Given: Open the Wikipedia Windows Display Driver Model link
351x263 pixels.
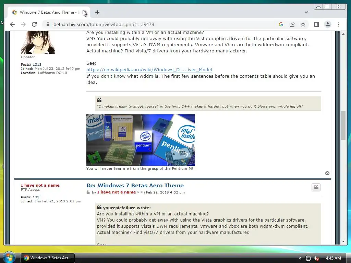Looking at the screenshot, I should coord(149,70).
